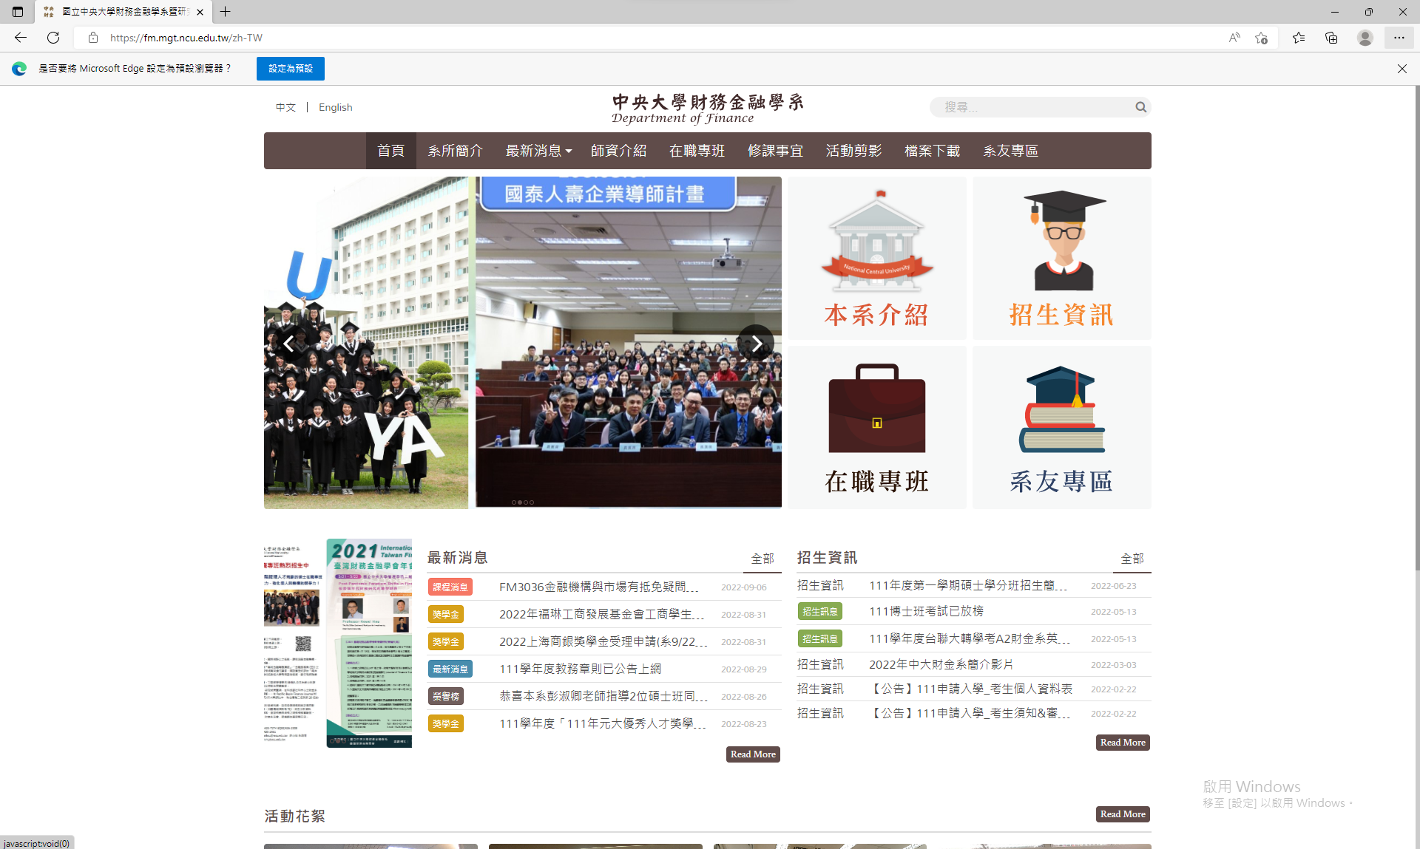This screenshot has height=849, width=1420.
Task: Reload the page with the refresh icon
Action: [53, 38]
